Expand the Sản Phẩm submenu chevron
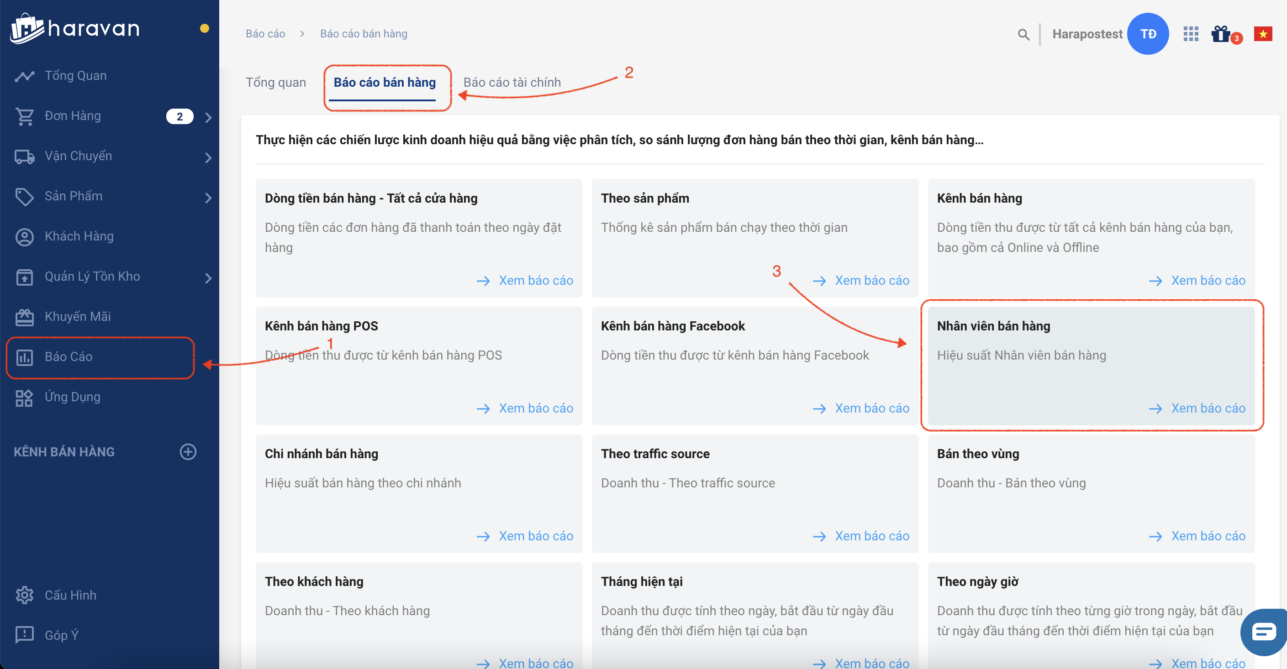Image resolution: width=1287 pixels, height=669 pixels. [208, 198]
